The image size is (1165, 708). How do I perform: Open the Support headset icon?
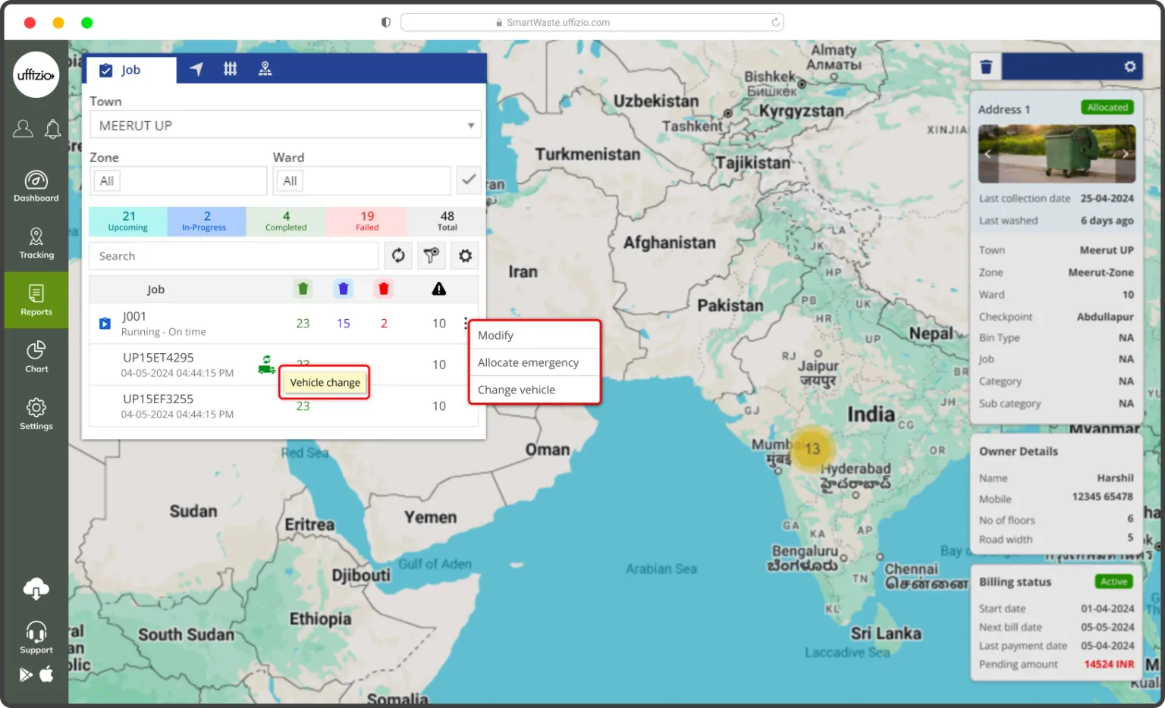pos(36,637)
